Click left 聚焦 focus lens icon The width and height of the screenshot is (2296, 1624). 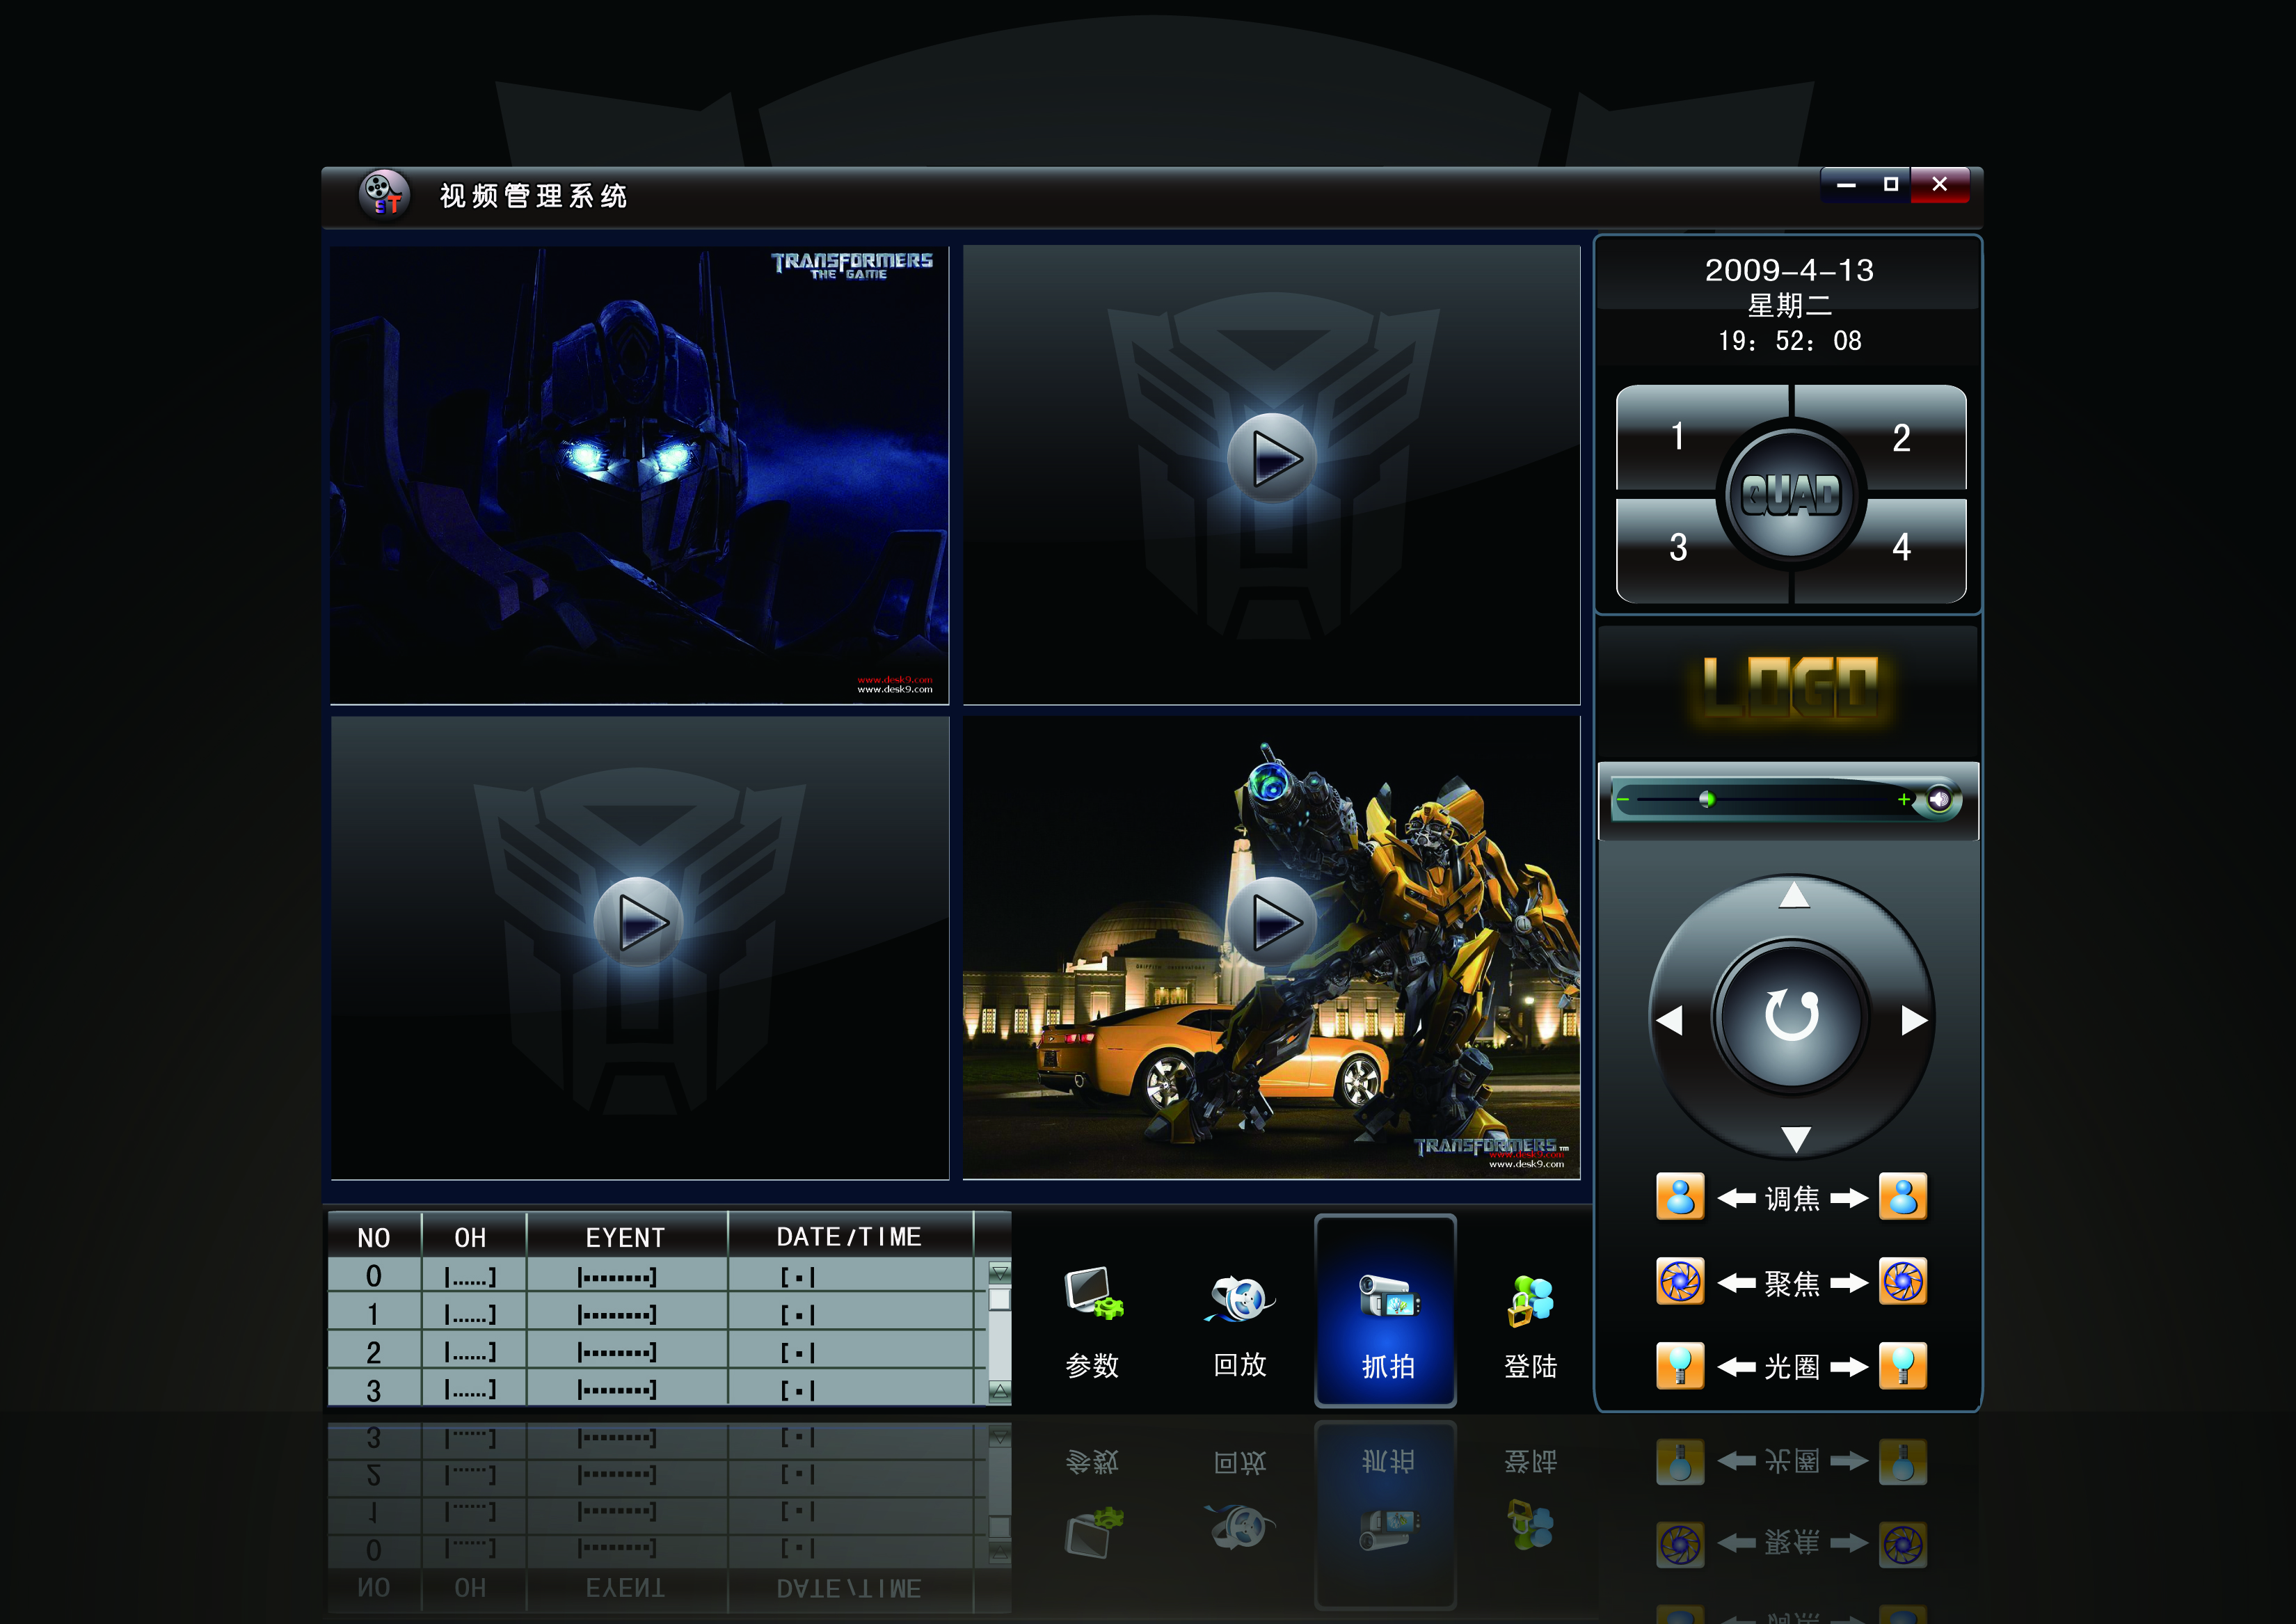[x=1680, y=1281]
